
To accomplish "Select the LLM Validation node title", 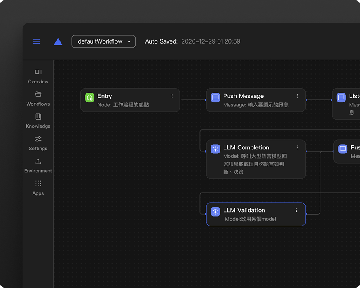I will [244, 210].
